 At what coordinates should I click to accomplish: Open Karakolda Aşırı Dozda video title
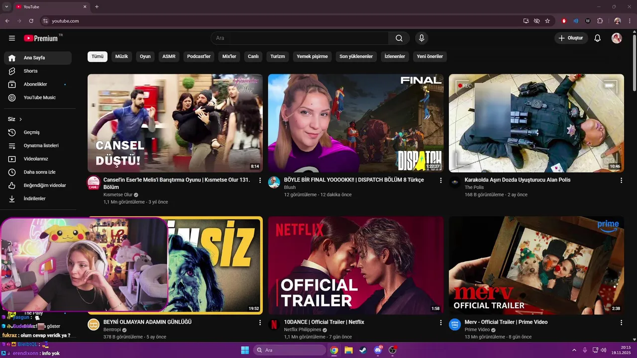518,180
